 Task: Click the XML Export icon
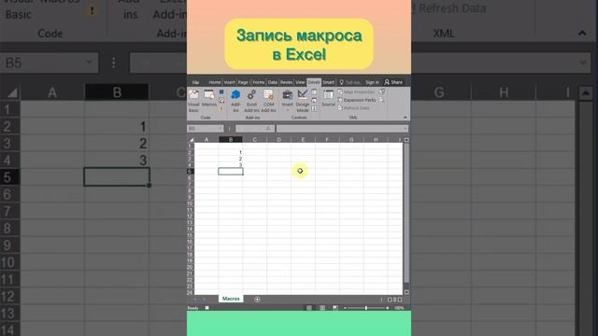click(x=381, y=100)
